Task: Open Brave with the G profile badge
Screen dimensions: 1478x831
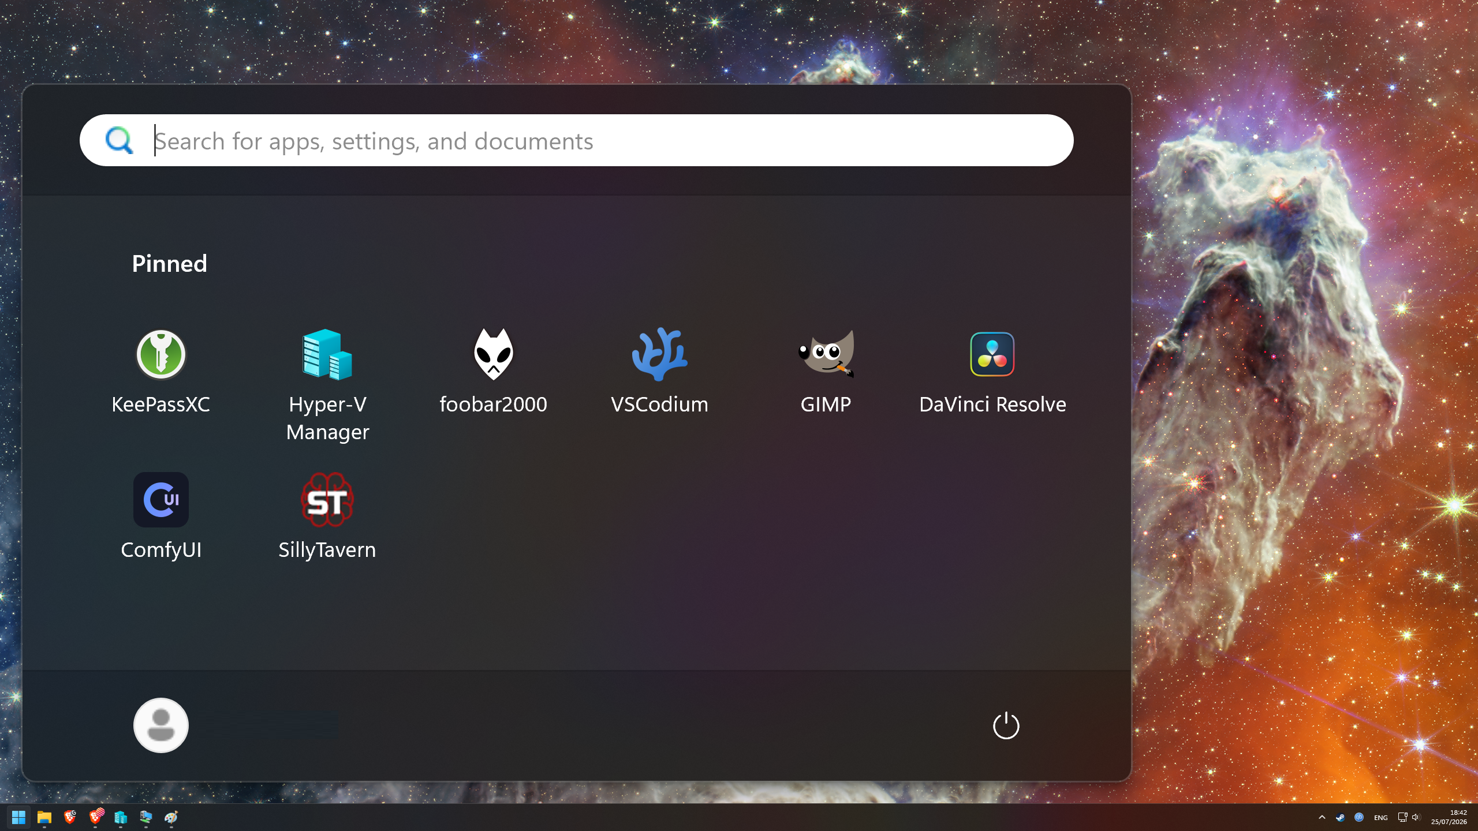Action: [70, 817]
